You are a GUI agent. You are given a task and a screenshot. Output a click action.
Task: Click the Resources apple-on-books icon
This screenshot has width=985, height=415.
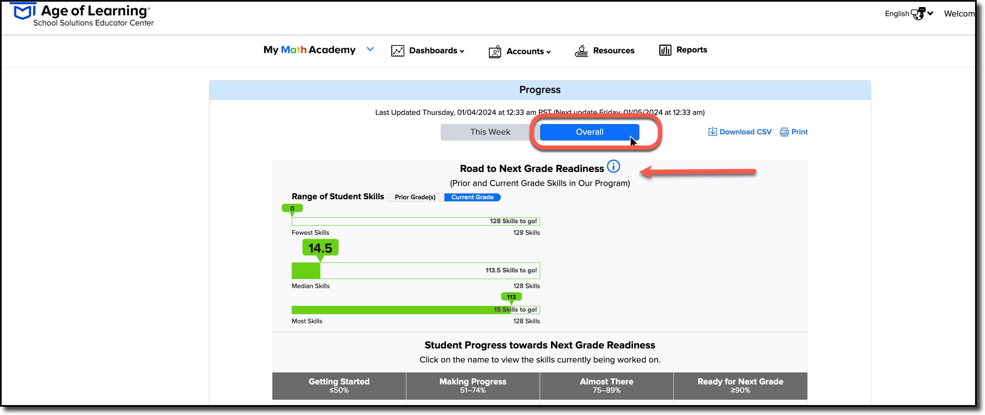581,51
